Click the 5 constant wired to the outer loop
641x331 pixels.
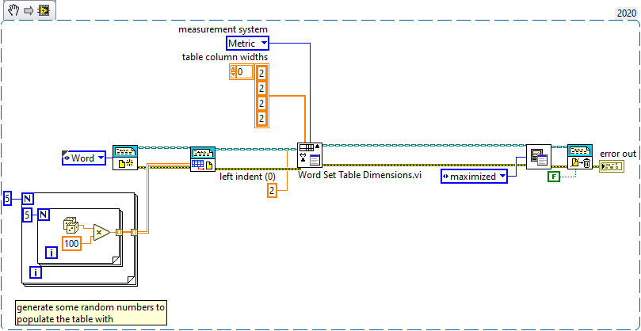7,199
